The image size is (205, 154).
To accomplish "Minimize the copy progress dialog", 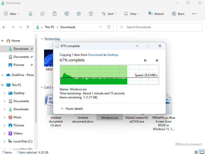I will [x=137, y=46].
